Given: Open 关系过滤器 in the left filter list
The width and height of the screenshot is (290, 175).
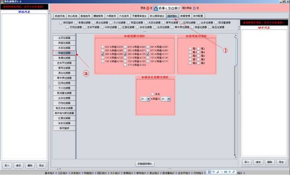Looking at the screenshot, I should pos(64,48).
